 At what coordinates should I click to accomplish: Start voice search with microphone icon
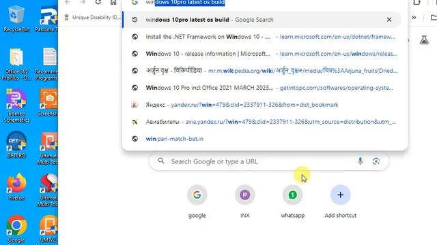click(x=361, y=161)
